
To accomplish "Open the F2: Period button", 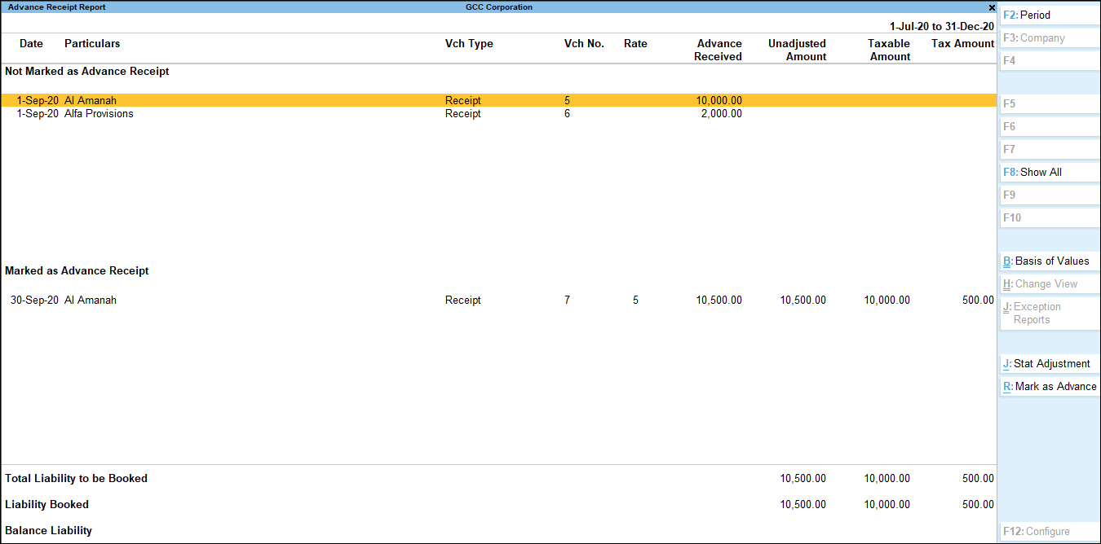I will [1050, 15].
